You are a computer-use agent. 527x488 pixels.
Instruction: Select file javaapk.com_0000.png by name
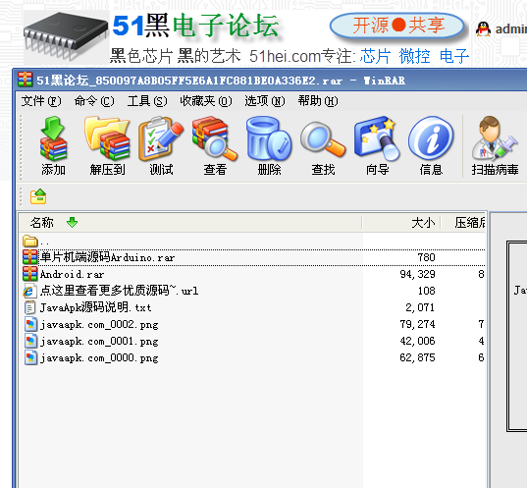tap(99, 357)
